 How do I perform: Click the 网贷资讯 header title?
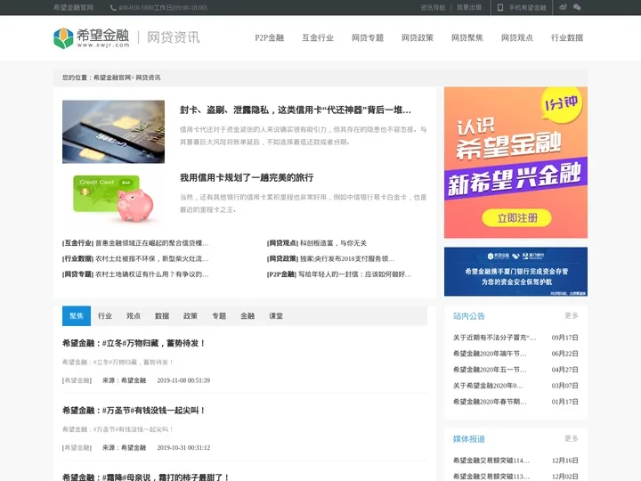174,37
